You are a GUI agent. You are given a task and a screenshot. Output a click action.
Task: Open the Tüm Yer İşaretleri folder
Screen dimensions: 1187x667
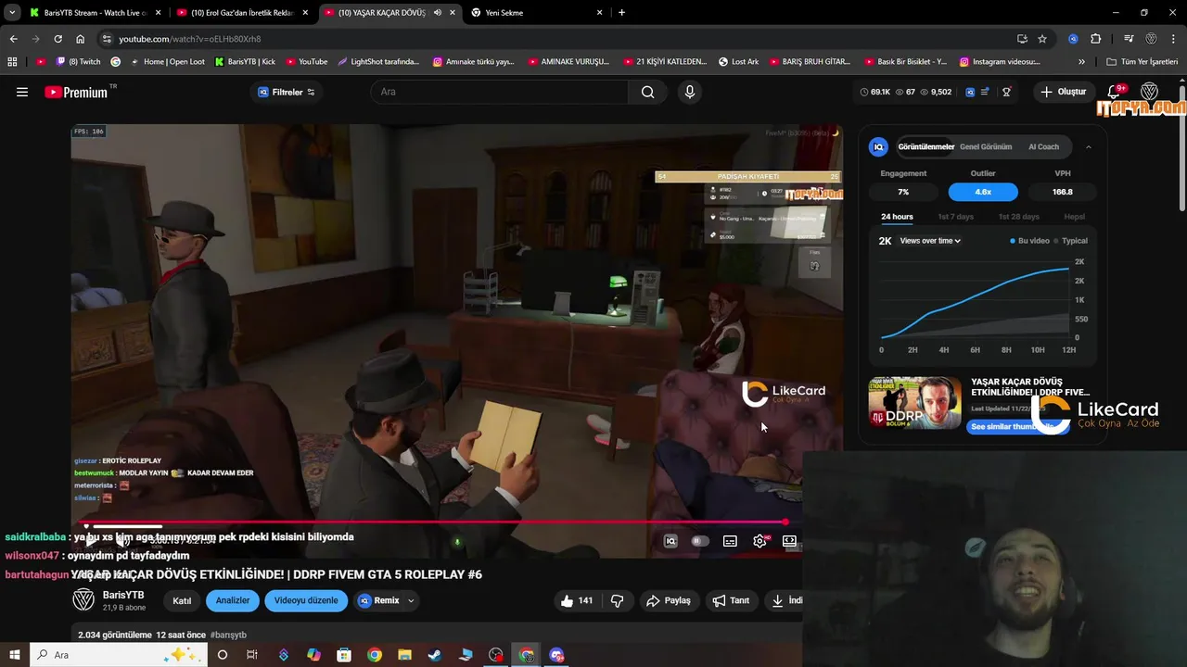(1142, 62)
